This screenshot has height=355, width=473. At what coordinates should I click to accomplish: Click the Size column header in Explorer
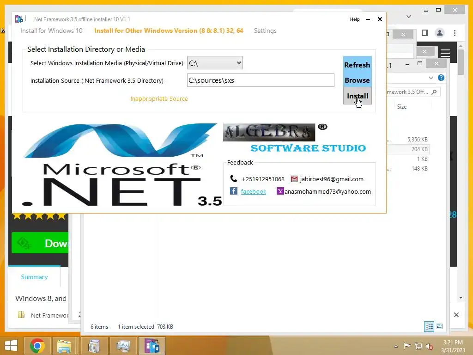tap(402, 107)
